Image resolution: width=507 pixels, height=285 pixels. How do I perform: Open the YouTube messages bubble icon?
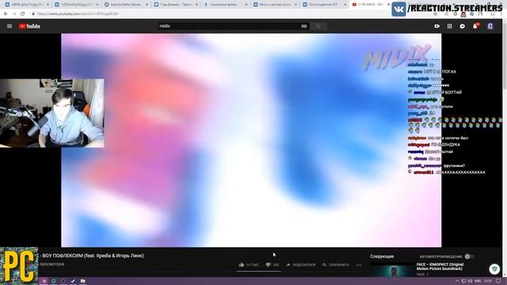(x=463, y=26)
